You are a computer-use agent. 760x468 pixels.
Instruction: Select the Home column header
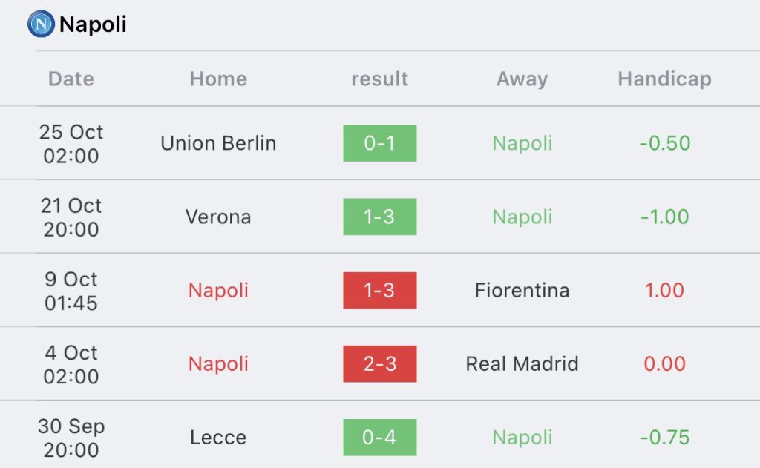coord(218,79)
